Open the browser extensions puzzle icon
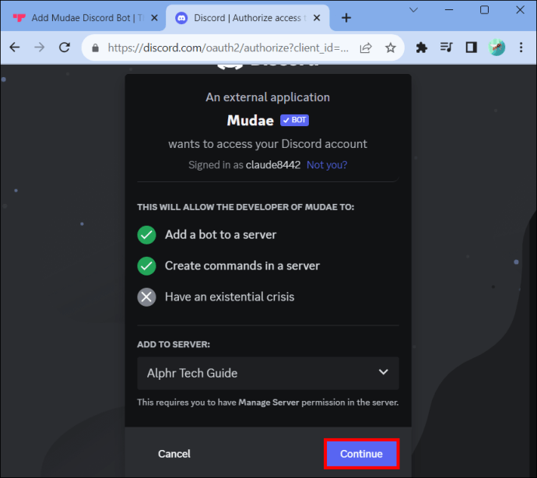This screenshot has height=478, width=537. tap(421, 47)
